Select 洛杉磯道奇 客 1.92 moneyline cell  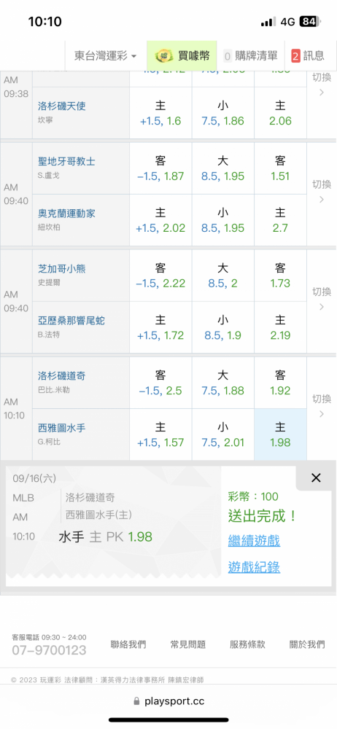coord(280,383)
